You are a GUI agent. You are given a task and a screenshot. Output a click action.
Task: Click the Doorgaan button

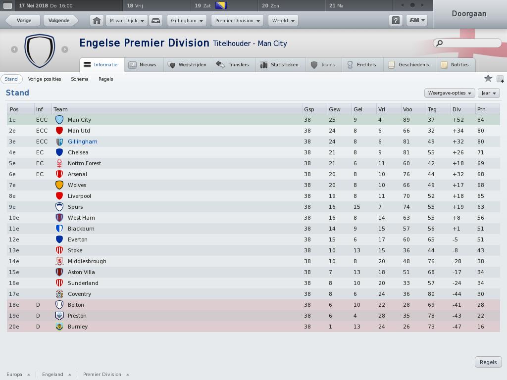tap(469, 14)
